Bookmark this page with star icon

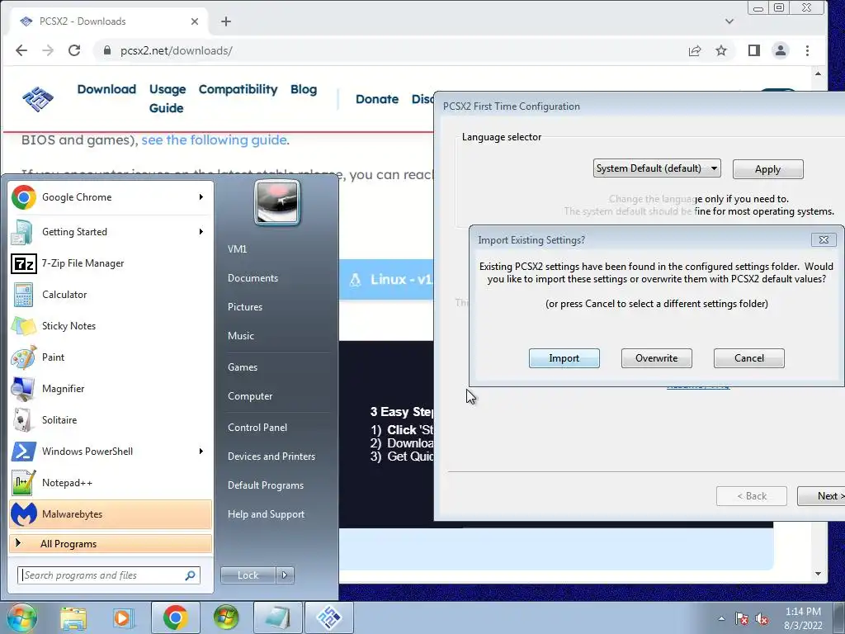click(x=721, y=50)
